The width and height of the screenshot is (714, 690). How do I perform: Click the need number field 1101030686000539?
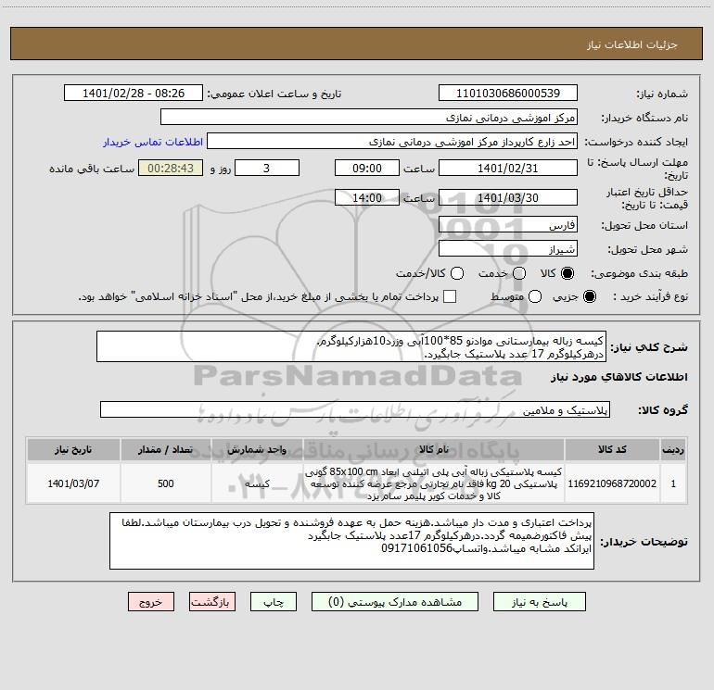508,93
